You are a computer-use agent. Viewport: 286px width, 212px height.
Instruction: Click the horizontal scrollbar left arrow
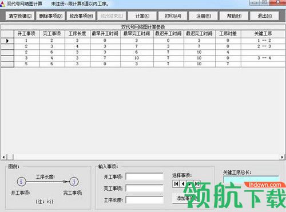click(3, 157)
